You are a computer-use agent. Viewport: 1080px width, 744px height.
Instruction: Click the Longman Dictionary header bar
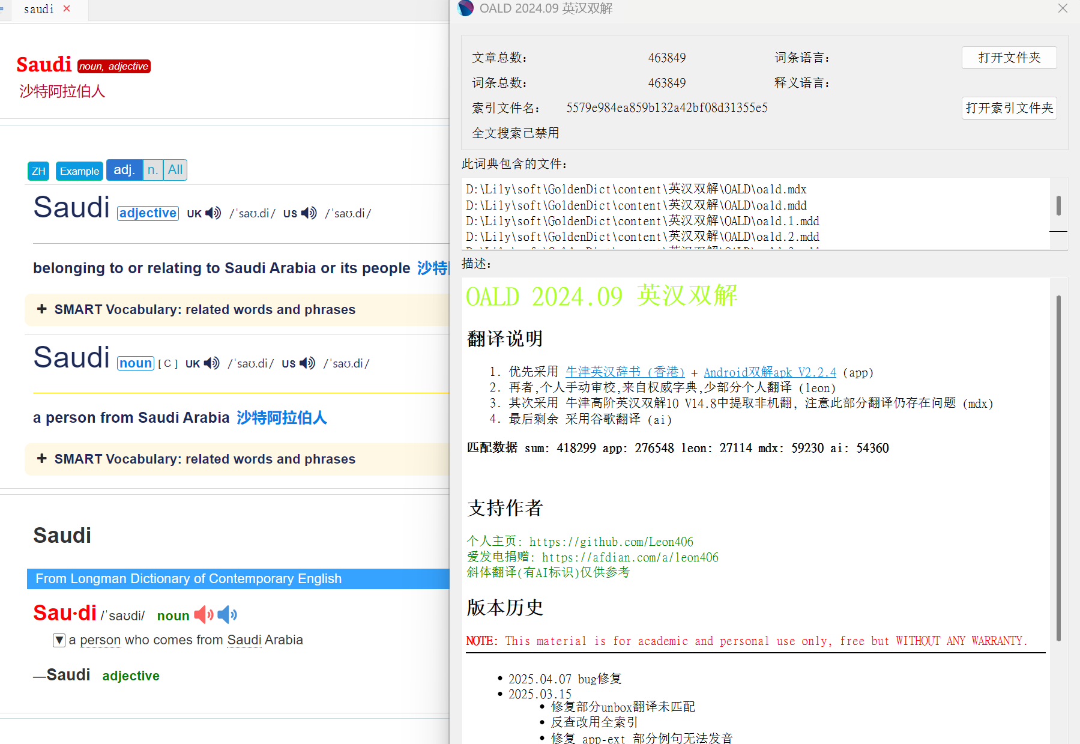[238, 579]
